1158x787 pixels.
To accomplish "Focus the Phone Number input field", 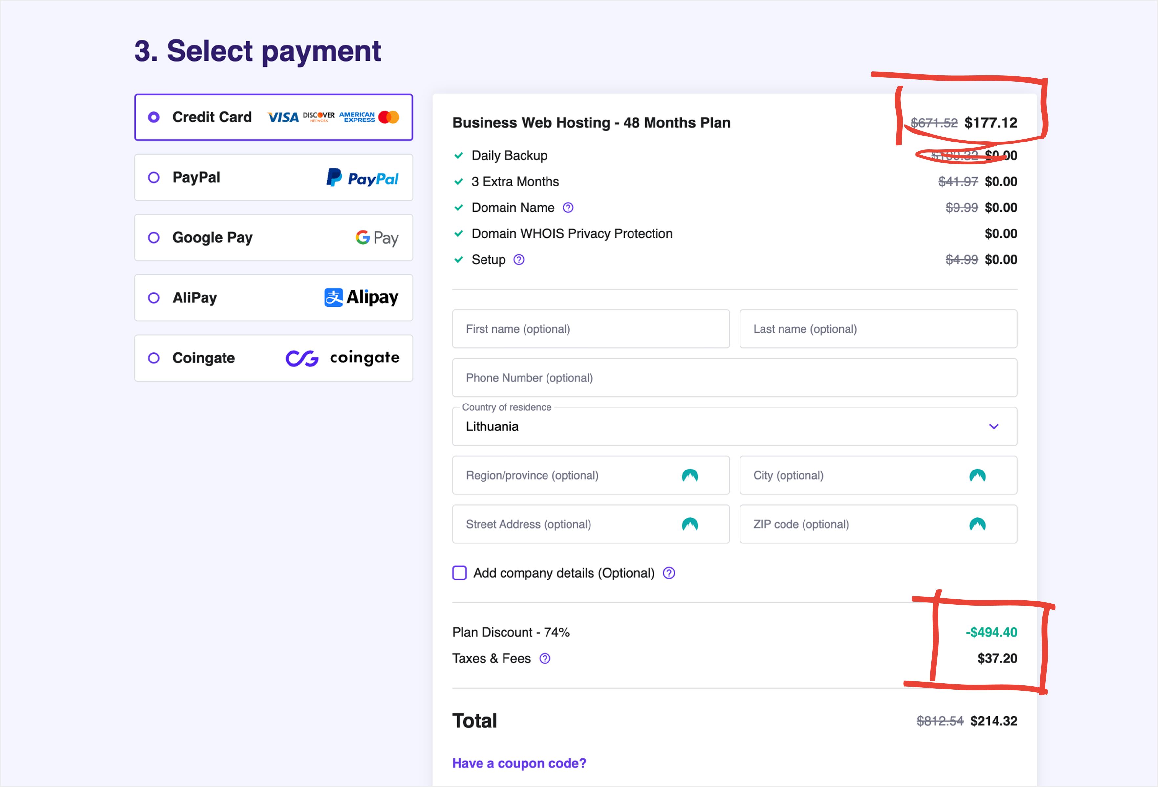I will [734, 378].
